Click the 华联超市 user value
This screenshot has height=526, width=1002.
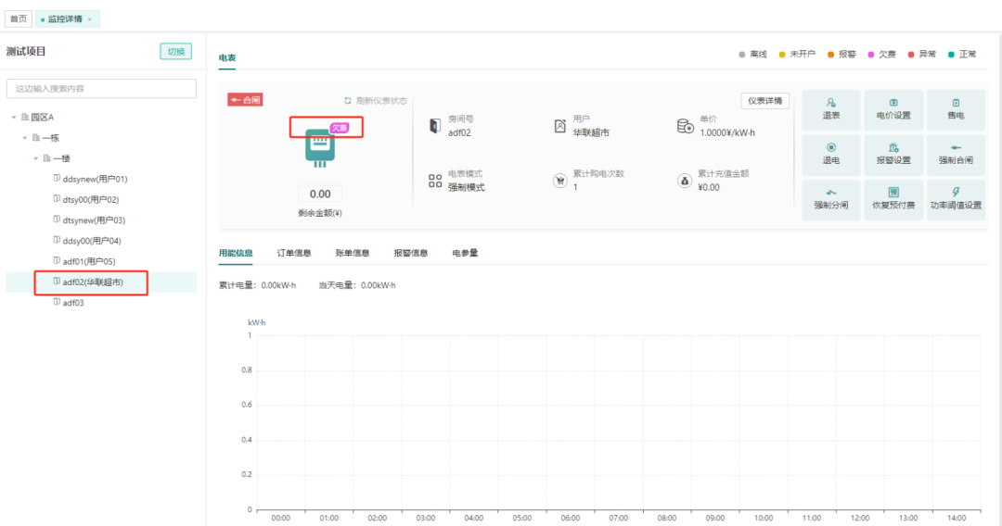591,132
